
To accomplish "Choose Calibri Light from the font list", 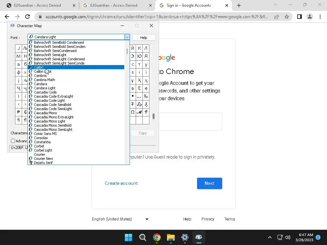I will tap(76, 71).
